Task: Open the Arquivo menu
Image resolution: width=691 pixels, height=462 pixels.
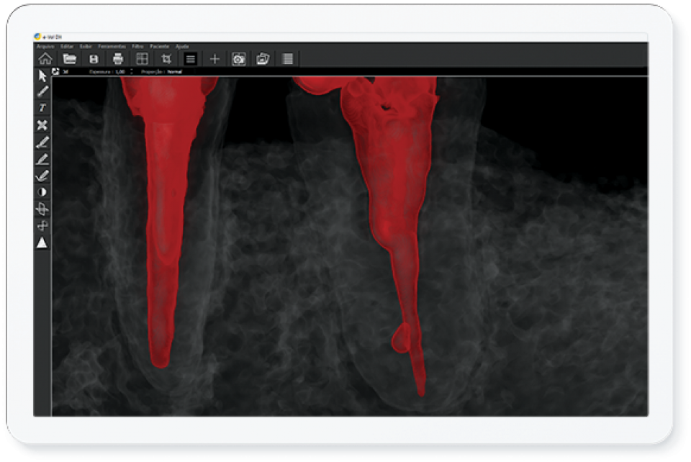Action: click(45, 46)
